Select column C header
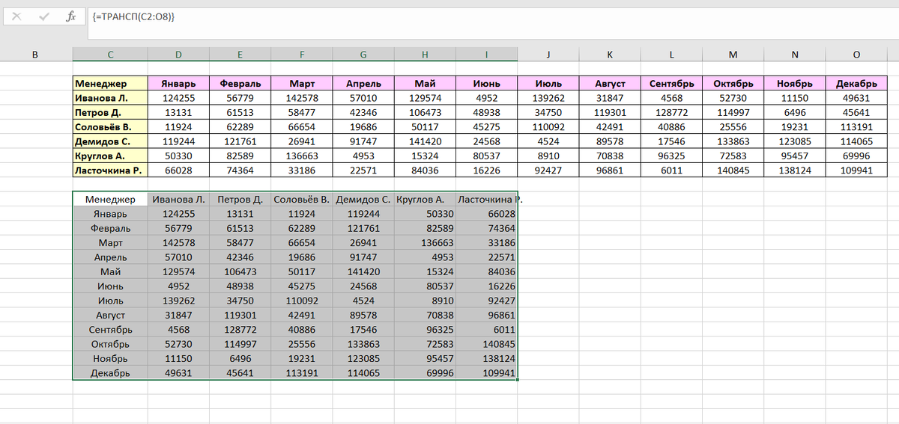 [x=110, y=54]
